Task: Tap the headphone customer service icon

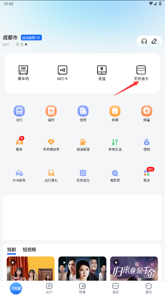Action: [144, 41]
